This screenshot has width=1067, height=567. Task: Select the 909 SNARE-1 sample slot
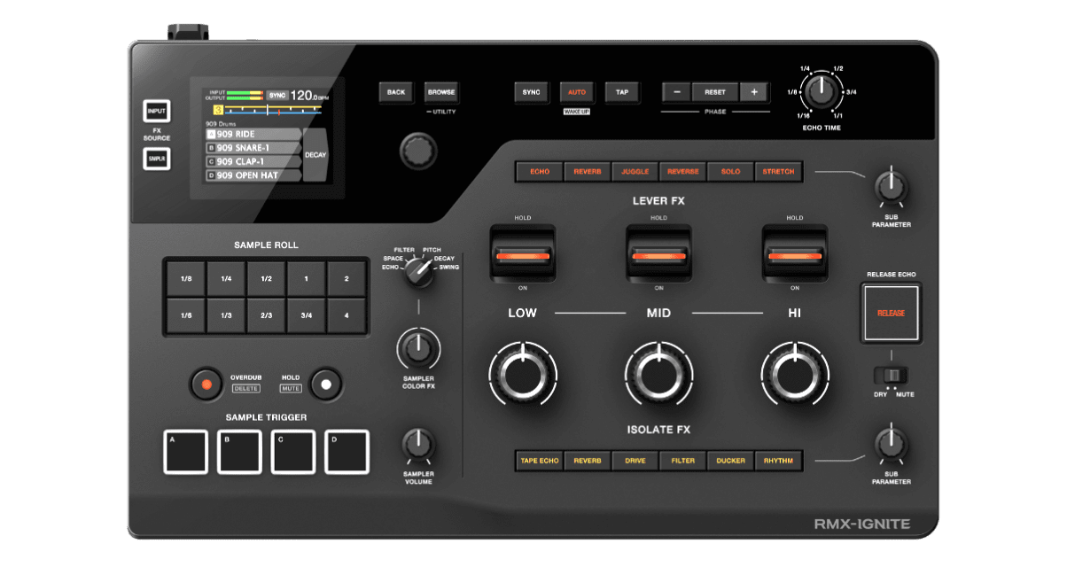pyautogui.click(x=253, y=148)
